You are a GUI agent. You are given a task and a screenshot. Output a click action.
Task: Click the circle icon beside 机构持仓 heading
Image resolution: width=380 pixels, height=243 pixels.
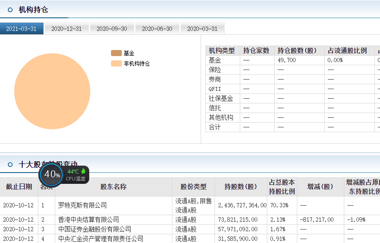[10, 10]
